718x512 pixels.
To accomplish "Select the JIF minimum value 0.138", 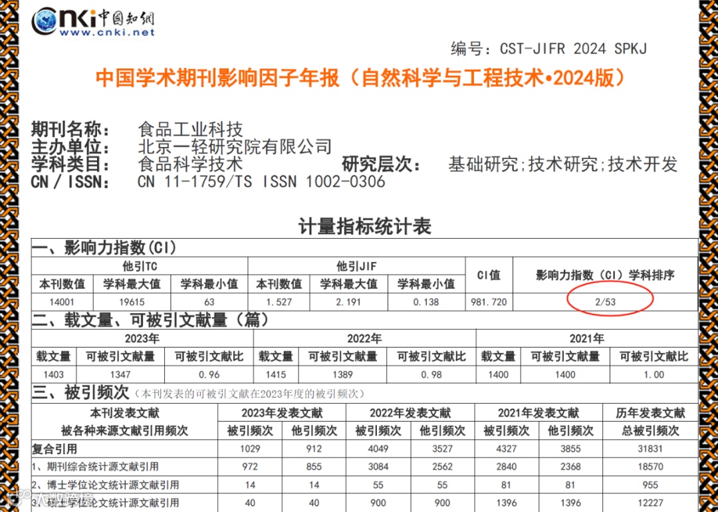I will click(426, 303).
